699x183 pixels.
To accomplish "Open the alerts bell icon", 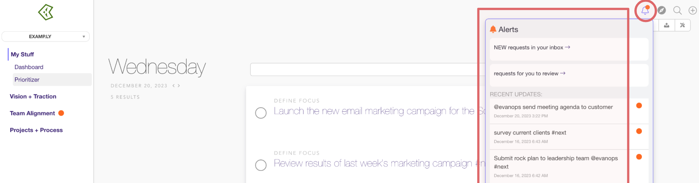I will (x=645, y=11).
